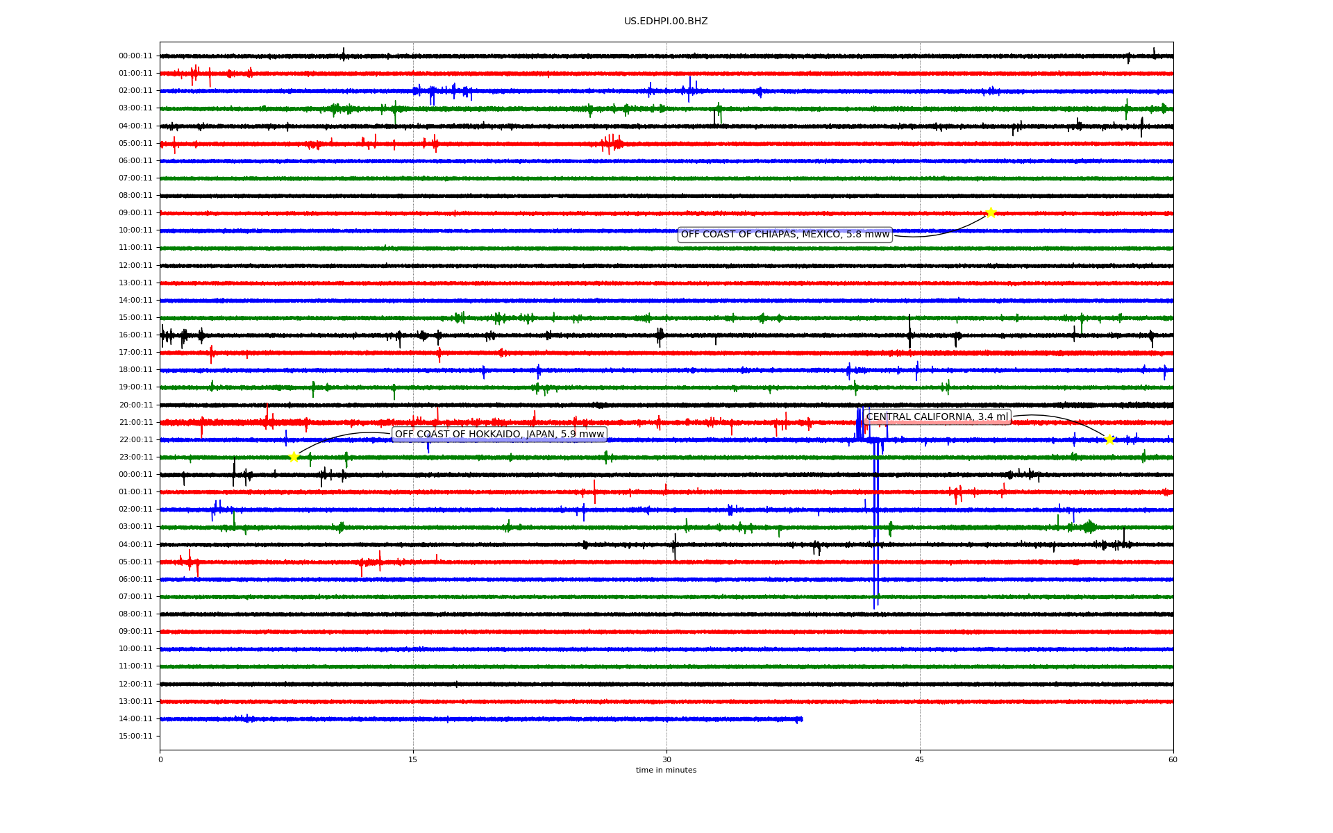Click the x-axis tick label 15
This screenshot has width=1333, height=833.
[x=413, y=759]
